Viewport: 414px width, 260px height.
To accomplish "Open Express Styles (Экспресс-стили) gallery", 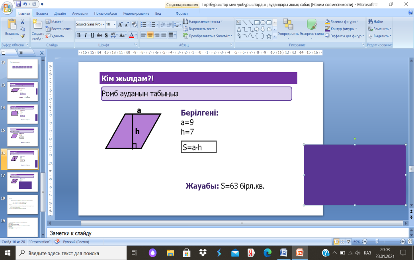I will [312, 24].
